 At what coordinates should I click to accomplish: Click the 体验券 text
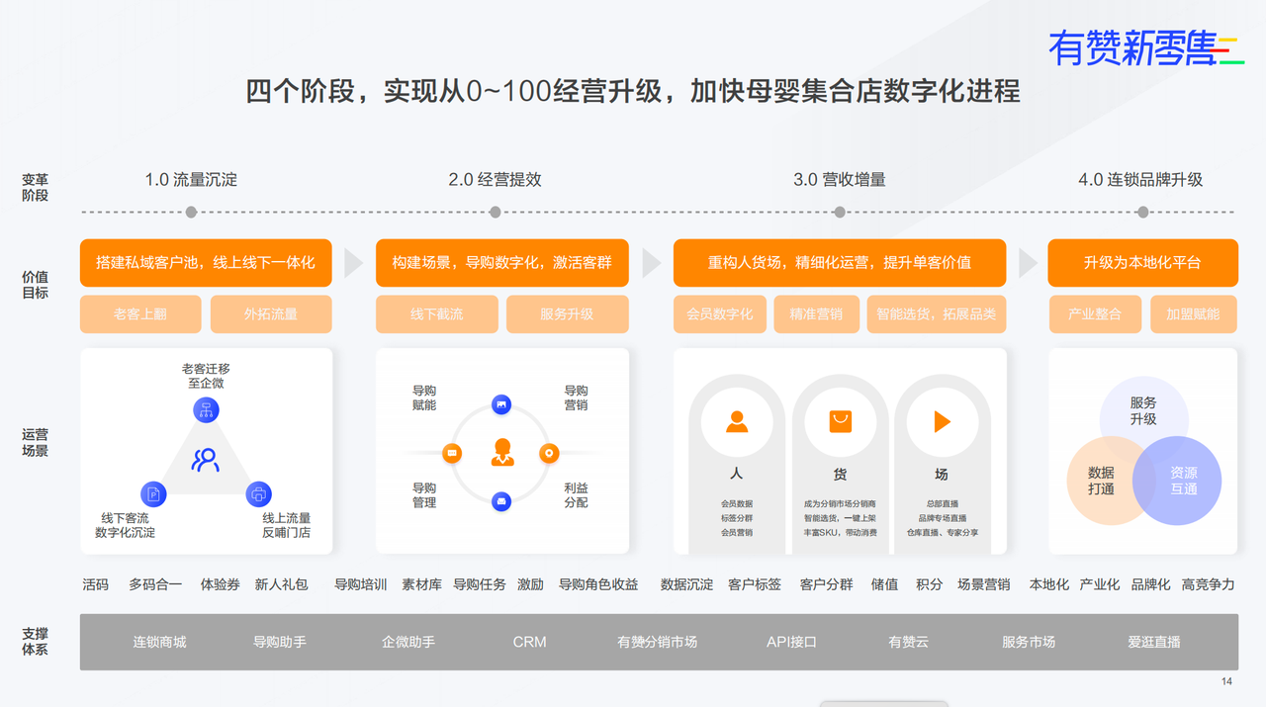[221, 584]
